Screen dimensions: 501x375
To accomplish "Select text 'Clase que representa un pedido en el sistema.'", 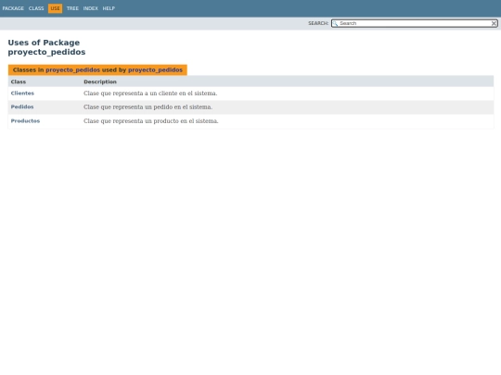I will pyautogui.click(x=148, y=106).
